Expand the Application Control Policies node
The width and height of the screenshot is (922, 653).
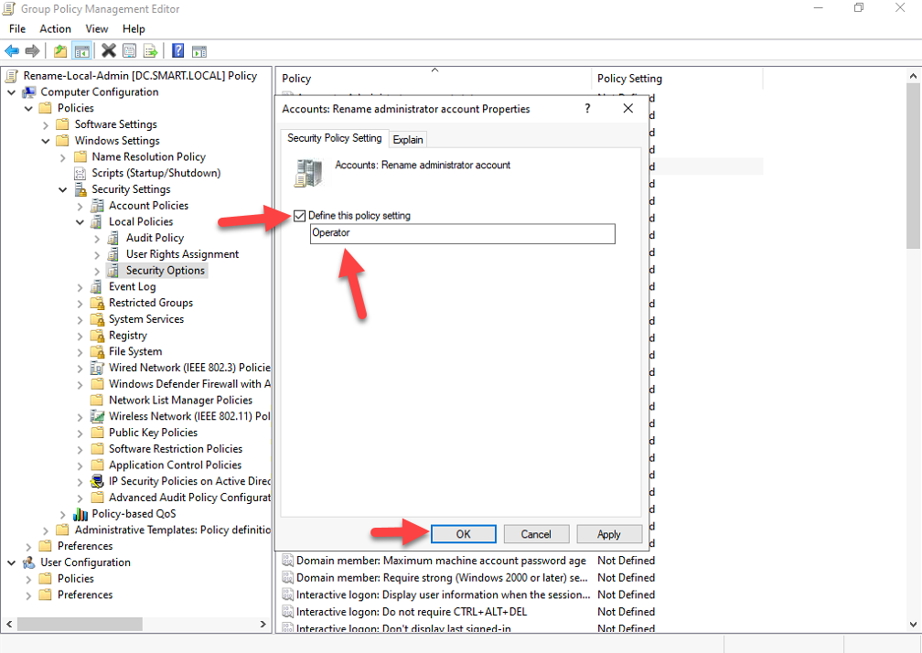tap(80, 466)
